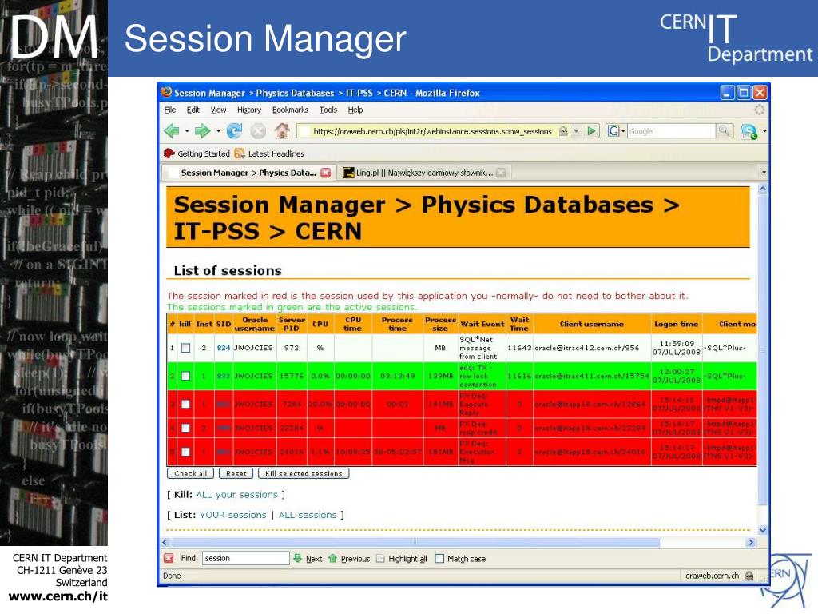Click the vertical scrollbar down arrow

coord(763,531)
